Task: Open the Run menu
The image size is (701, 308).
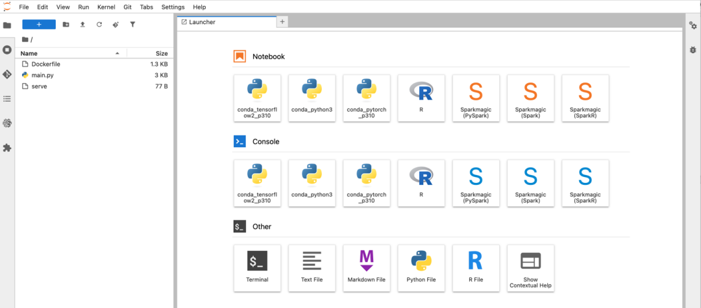Action: [84, 7]
